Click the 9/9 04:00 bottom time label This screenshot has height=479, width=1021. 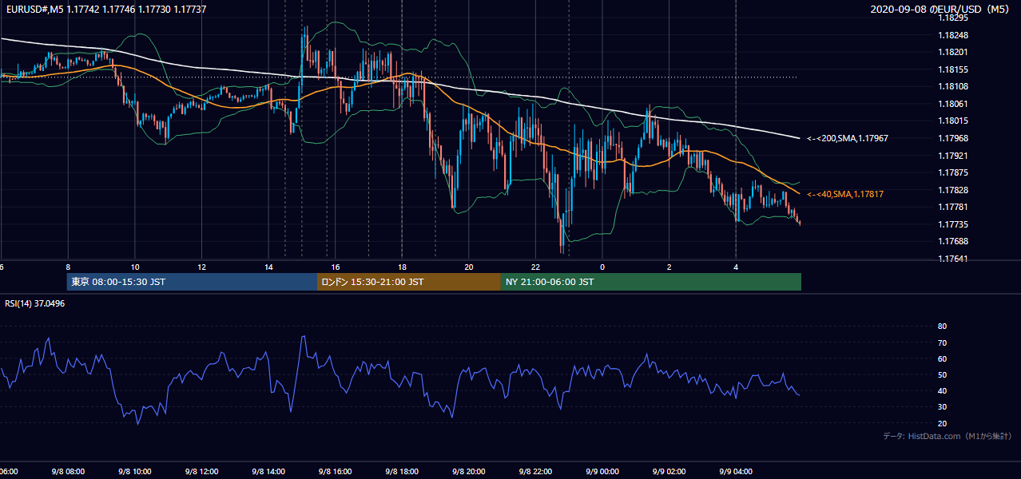pos(735,472)
